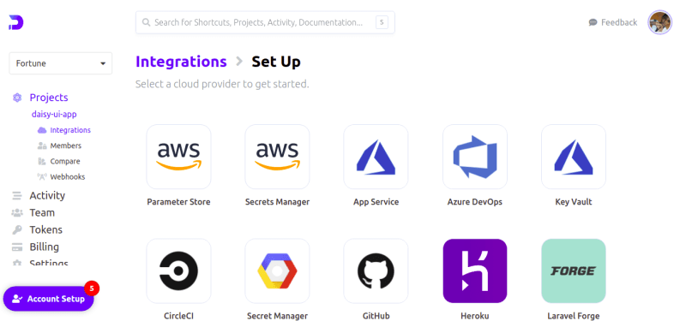Choose the GitHub integration icon
Screen dimensions: 686x321
[x=376, y=270]
